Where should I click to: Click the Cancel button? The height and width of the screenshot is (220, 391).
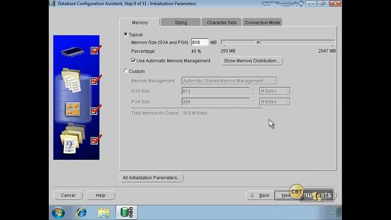point(68,196)
